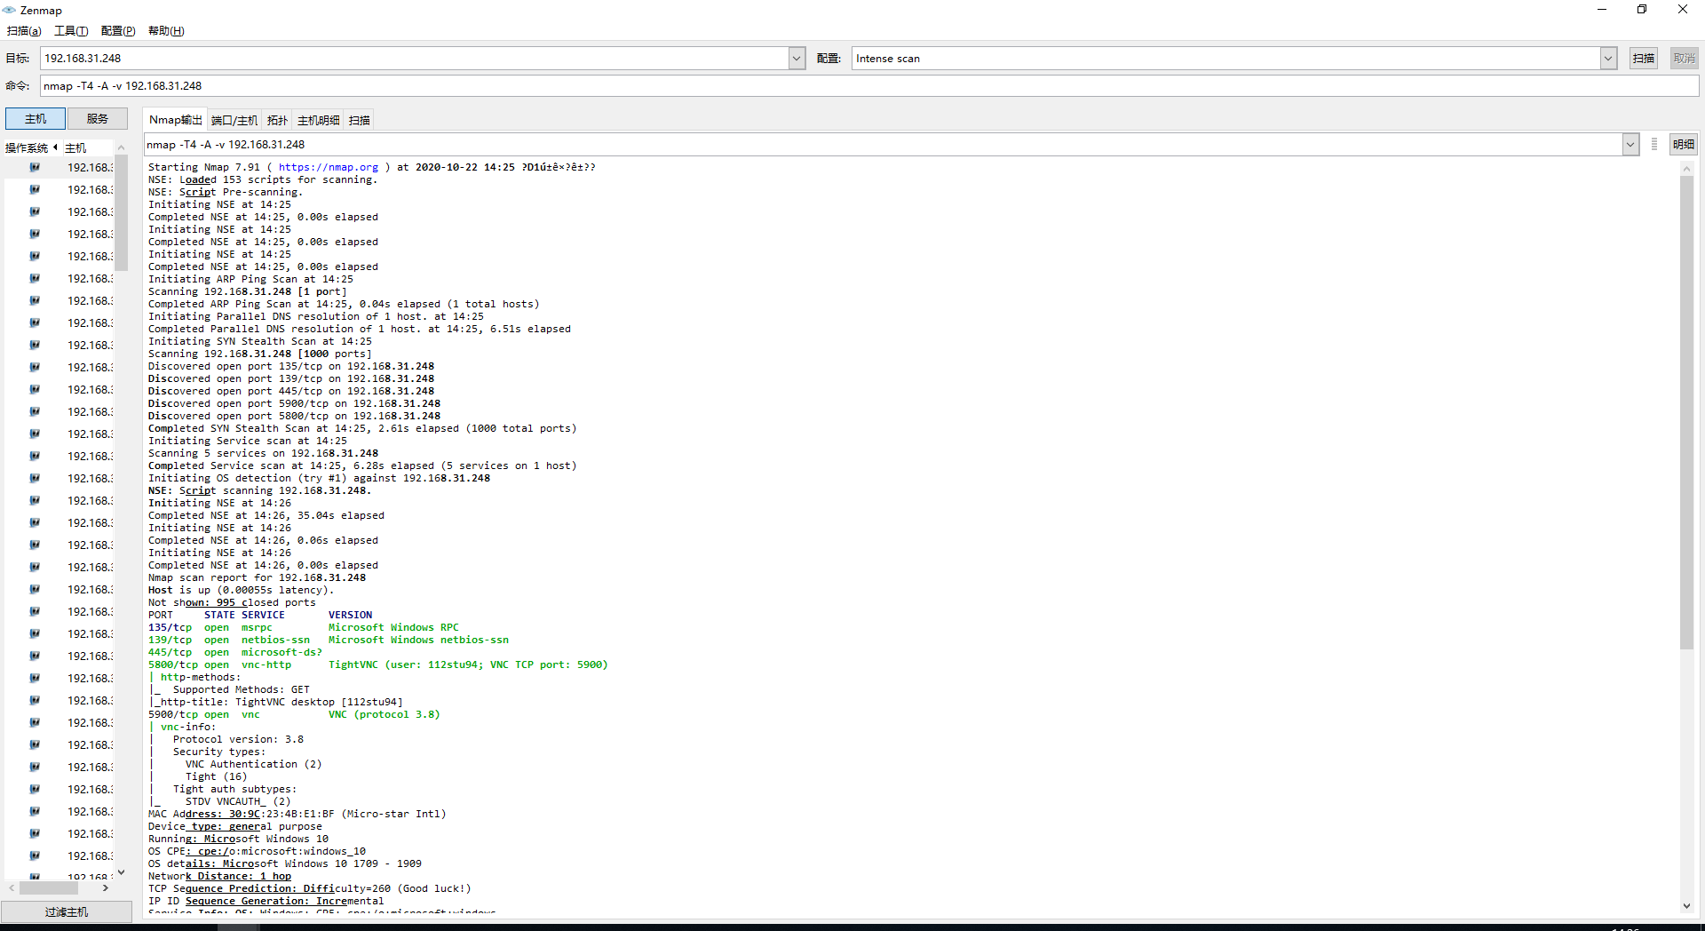Click 'Discovered open port 445/tcp' output line
The width and height of the screenshot is (1705, 931).
pyautogui.click(x=291, y=391)
